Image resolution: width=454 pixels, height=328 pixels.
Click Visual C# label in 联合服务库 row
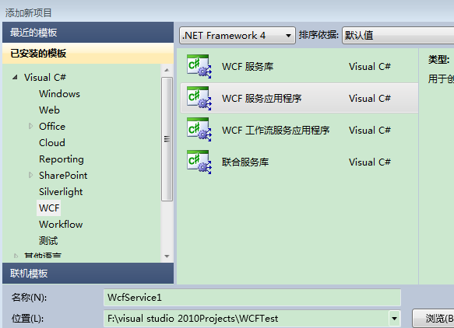tap(370, 162)
